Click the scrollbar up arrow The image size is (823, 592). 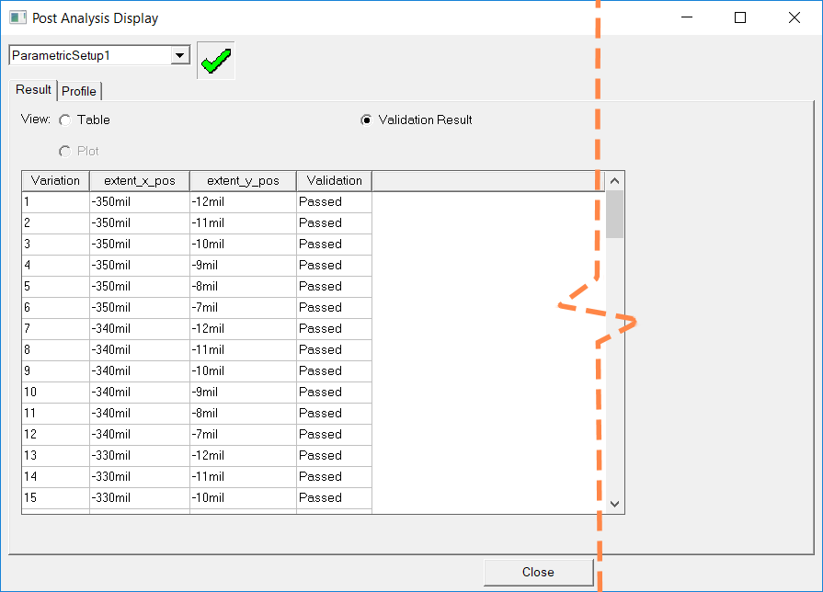(x=613, y=180)
